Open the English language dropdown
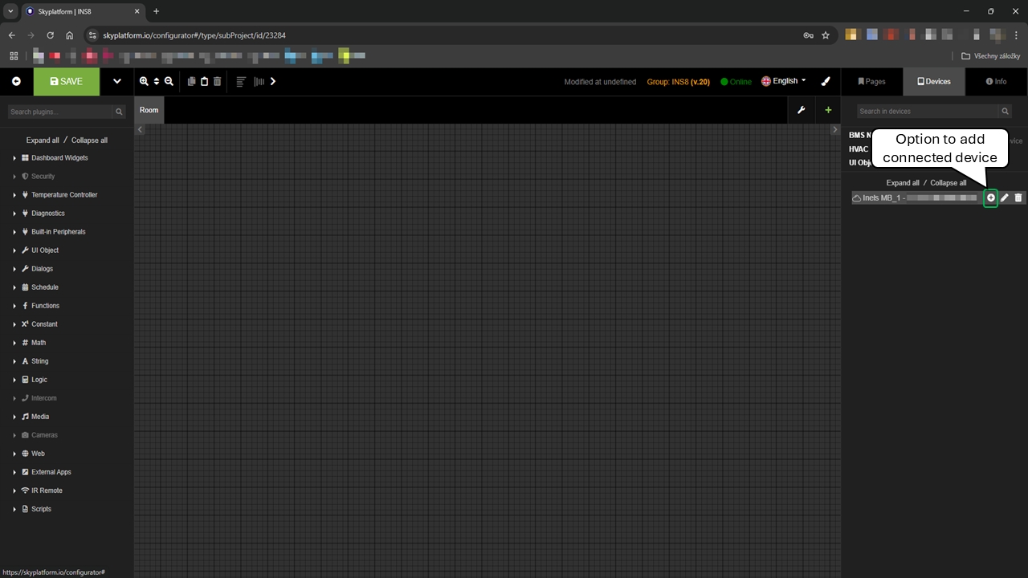Screen dimensions: 1028x578 [x=784, y=81]
